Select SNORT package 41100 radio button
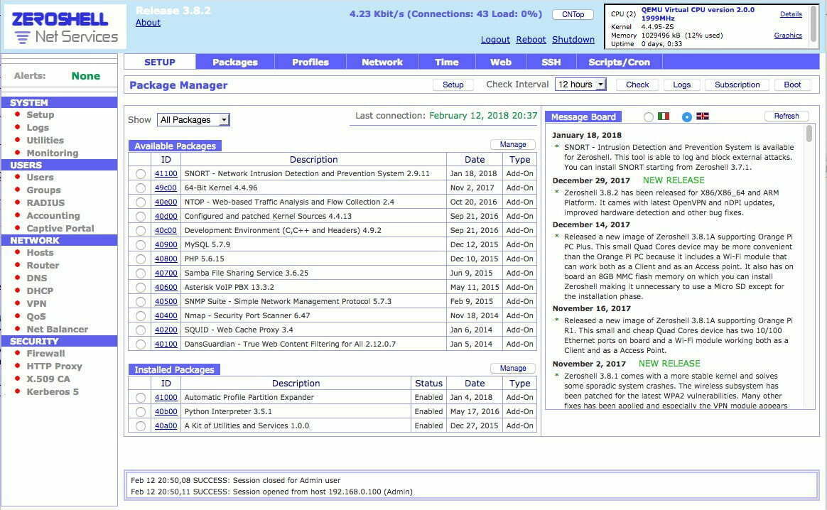 140,173
